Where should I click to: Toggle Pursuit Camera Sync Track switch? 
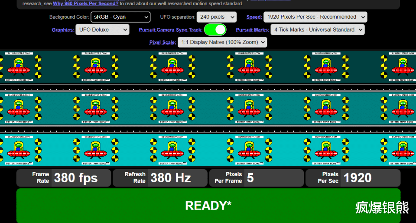(215, 30)
